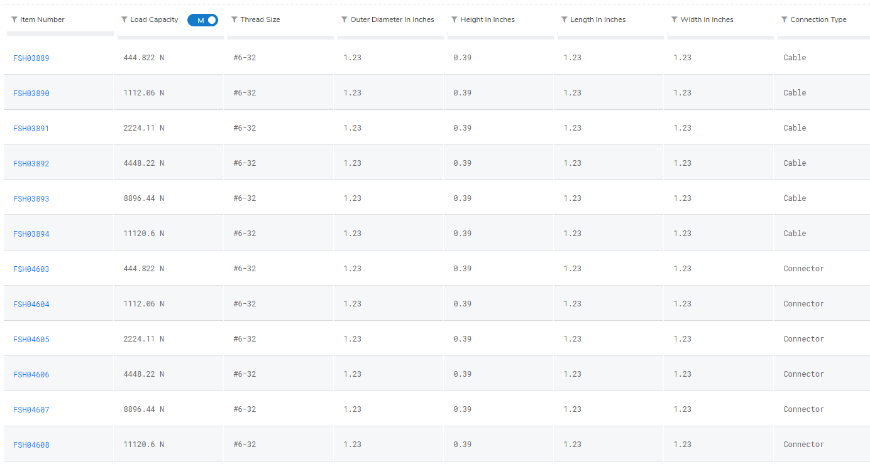Screen dimensions: 870x464
Task: Open item FSH04604
Action: coord(31,305)
